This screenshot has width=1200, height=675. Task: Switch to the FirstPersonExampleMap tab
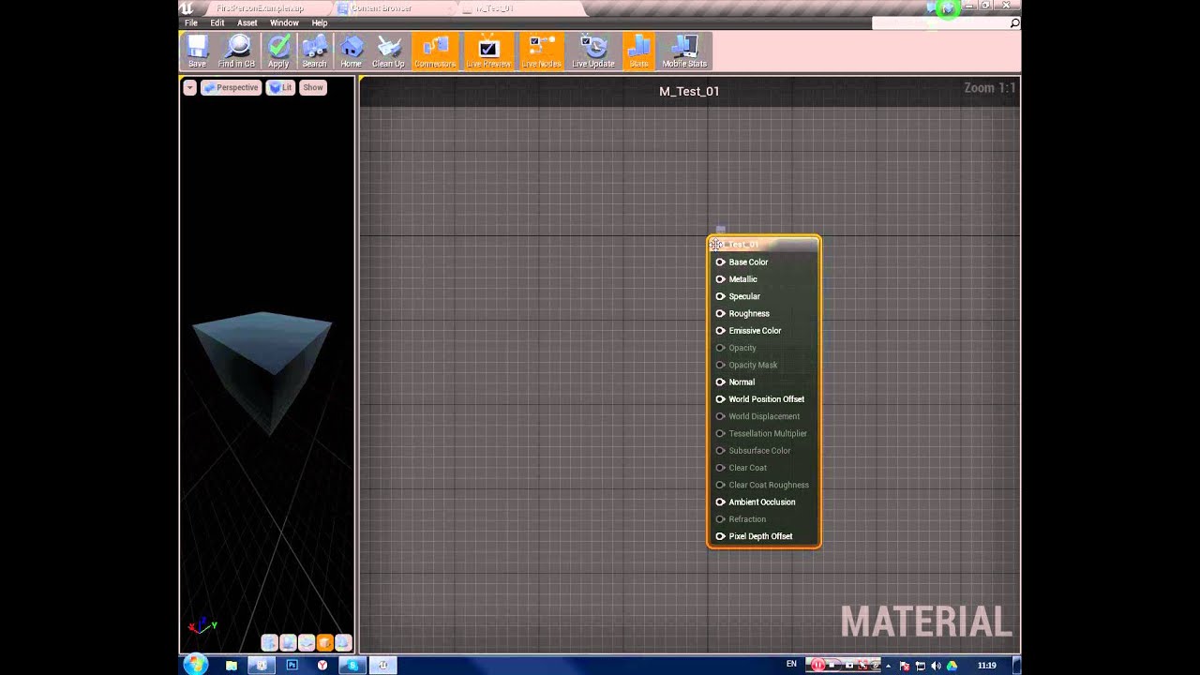click(x=260, y=8)
